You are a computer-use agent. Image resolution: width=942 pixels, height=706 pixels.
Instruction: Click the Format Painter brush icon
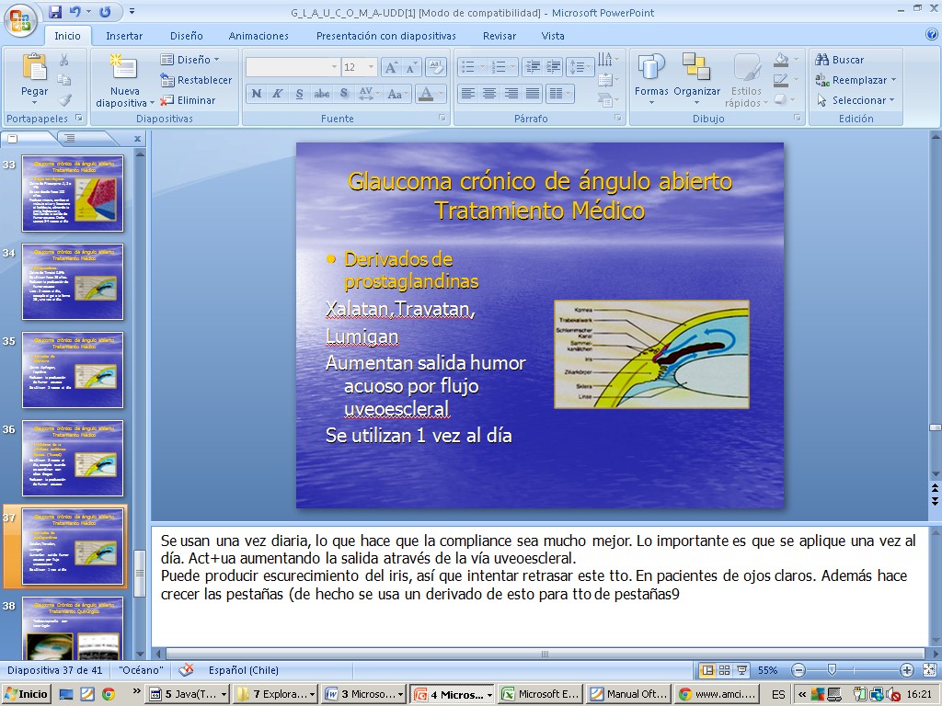click(x=64, y=100)
